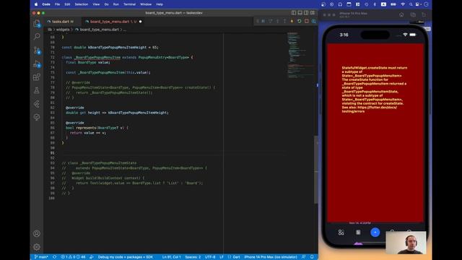Change encoding via 'UTF-8' status item
The image size is (462, 260).
point(210,257)
